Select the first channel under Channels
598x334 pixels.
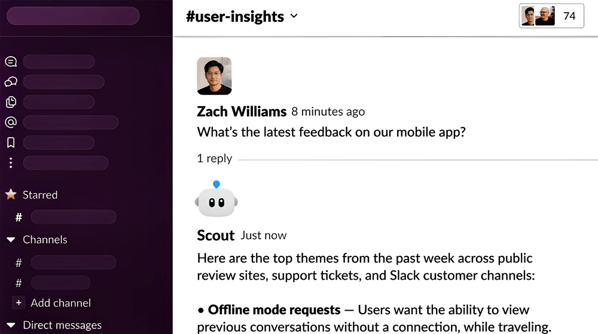click(73, 262)
